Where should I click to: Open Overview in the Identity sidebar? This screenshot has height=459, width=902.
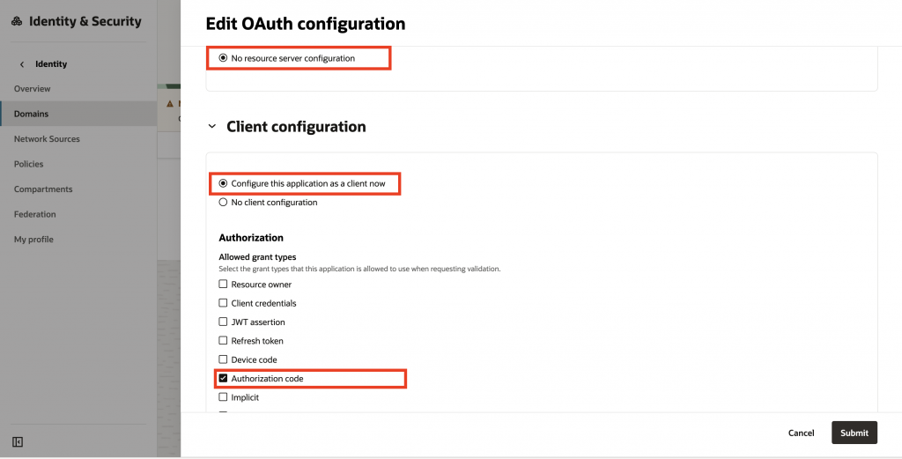tap(33, 89)
